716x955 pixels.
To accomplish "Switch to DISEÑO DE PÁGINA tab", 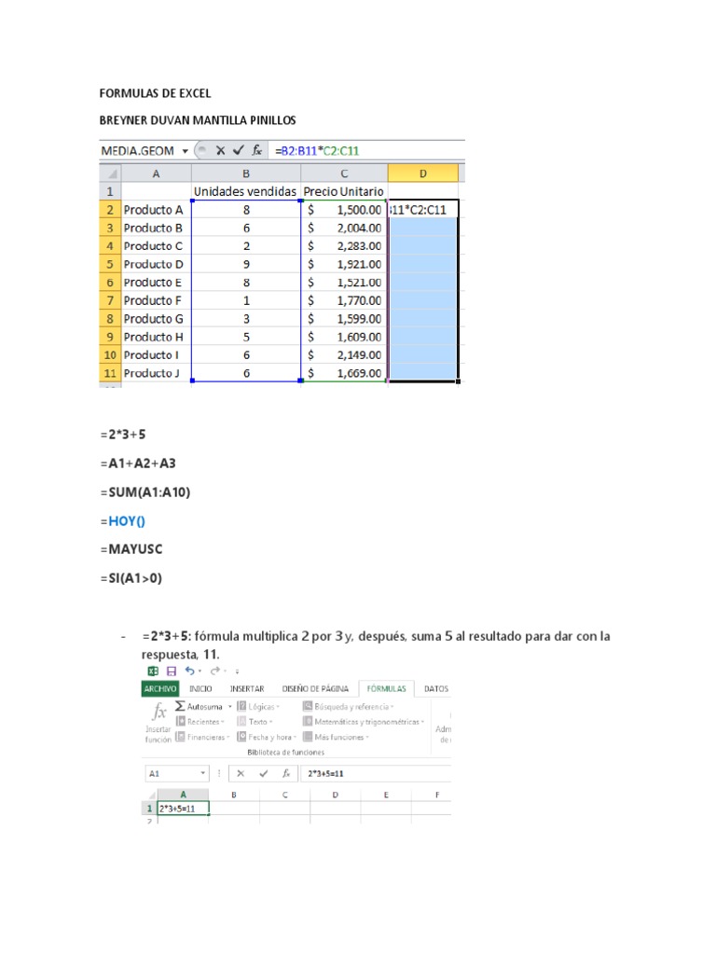I will (315, 688).
